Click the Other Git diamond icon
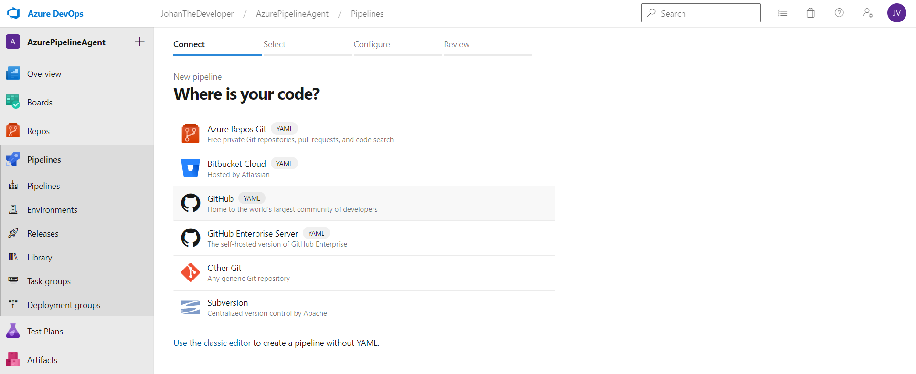 pos(191,272)
